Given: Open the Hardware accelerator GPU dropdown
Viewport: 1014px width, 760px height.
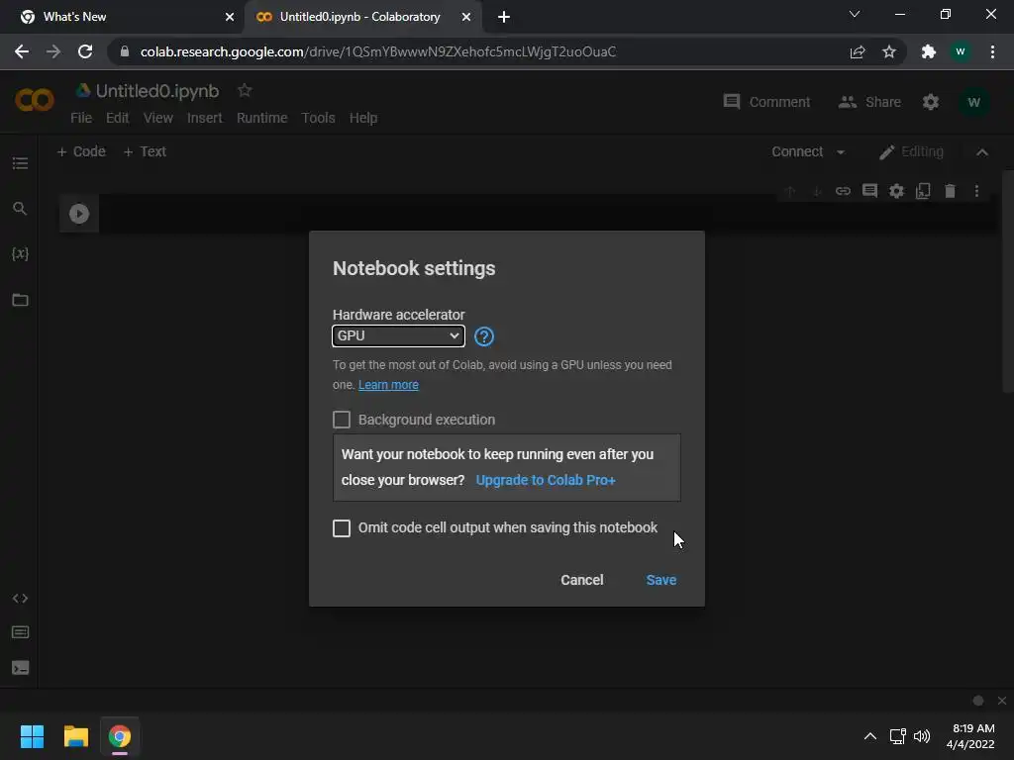Looking at the screenshot, I should pos(398,335).
